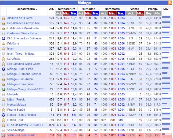Click the grey sphere icon beside Marbella

click(x=3, y=95)
